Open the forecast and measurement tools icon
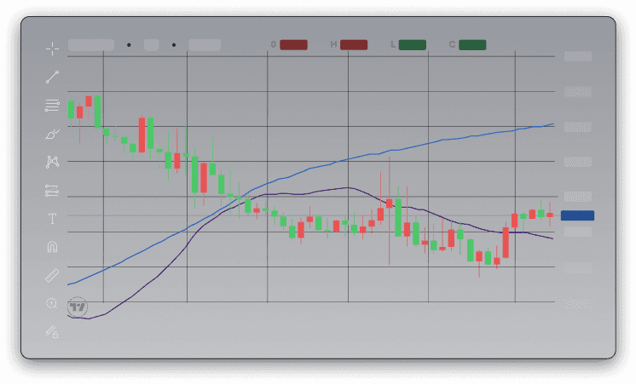636x384 pixels. 52,190
